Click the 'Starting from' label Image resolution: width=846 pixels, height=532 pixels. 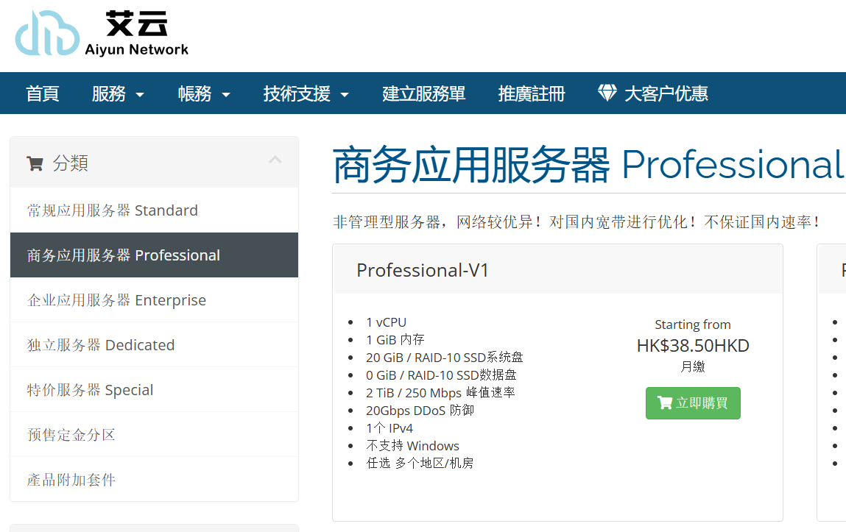click(x=693, y=324)
